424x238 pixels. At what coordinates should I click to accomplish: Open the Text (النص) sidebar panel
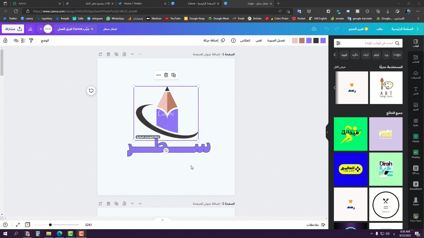click(x=416, y=91)
